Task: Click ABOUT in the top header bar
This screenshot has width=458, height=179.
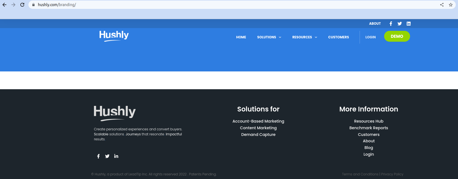Action: (x=375, y=24)
